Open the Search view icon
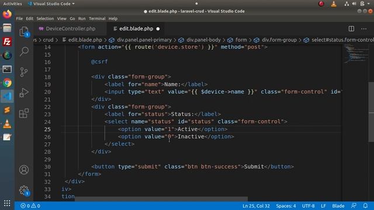The height and width of the screenshot is (210, 374). pyautogui.click(x=24, y=51)
